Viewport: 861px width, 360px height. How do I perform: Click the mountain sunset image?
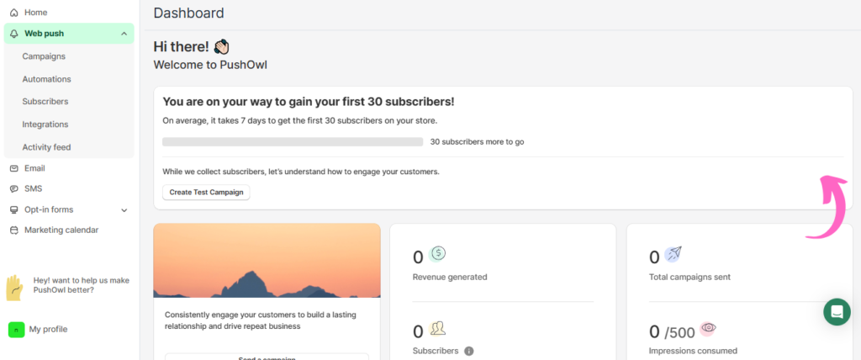coord(267,261)
